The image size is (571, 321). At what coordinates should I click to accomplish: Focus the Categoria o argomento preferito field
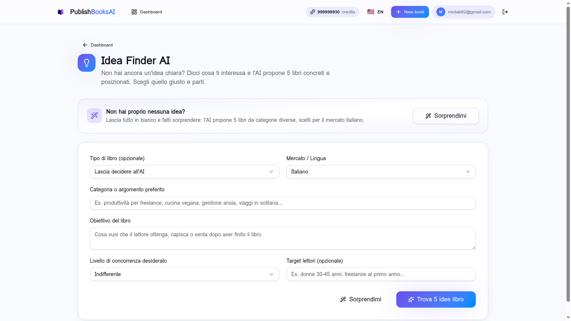283,203
